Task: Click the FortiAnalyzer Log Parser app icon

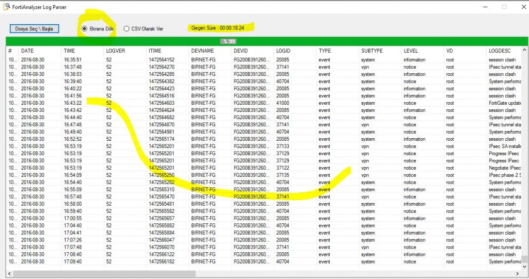Action: [x=6, y=7]
